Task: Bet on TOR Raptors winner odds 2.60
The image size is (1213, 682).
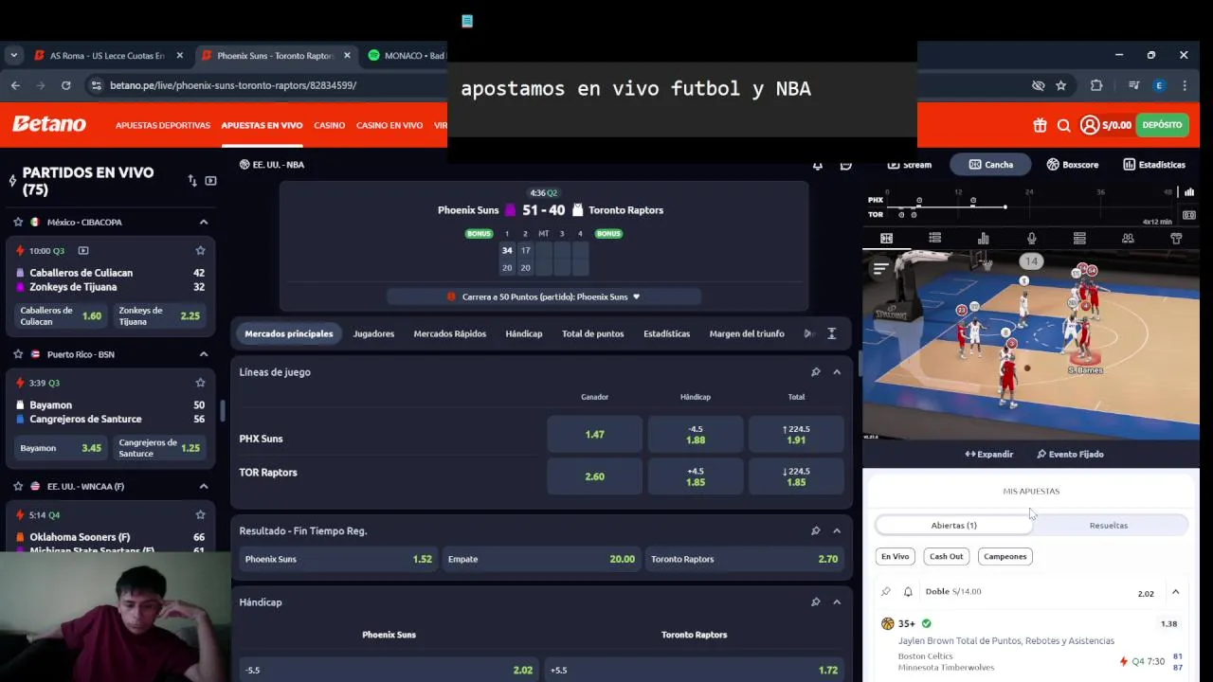Action: (x=594, y=476)
